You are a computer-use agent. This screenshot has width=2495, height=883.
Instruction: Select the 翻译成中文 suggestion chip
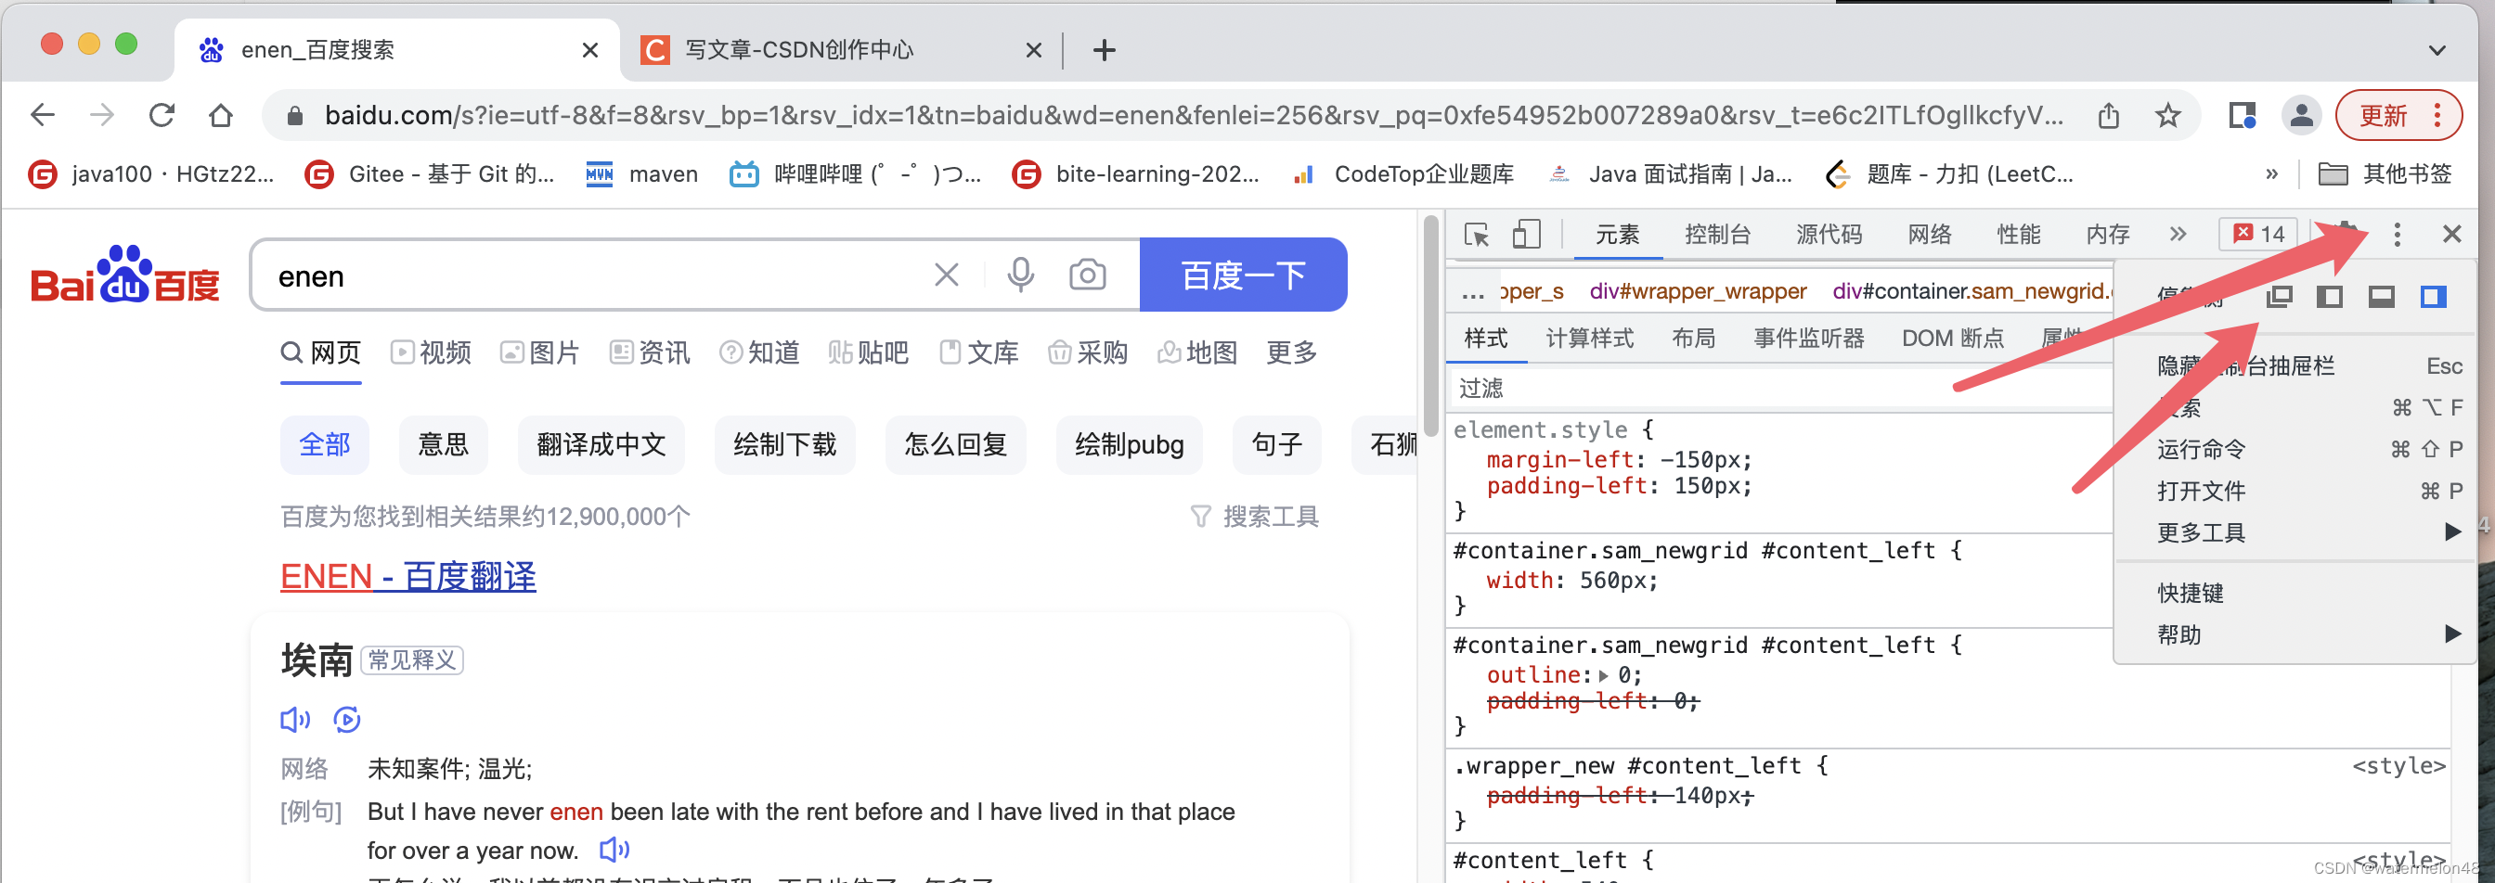click(601, 444)
